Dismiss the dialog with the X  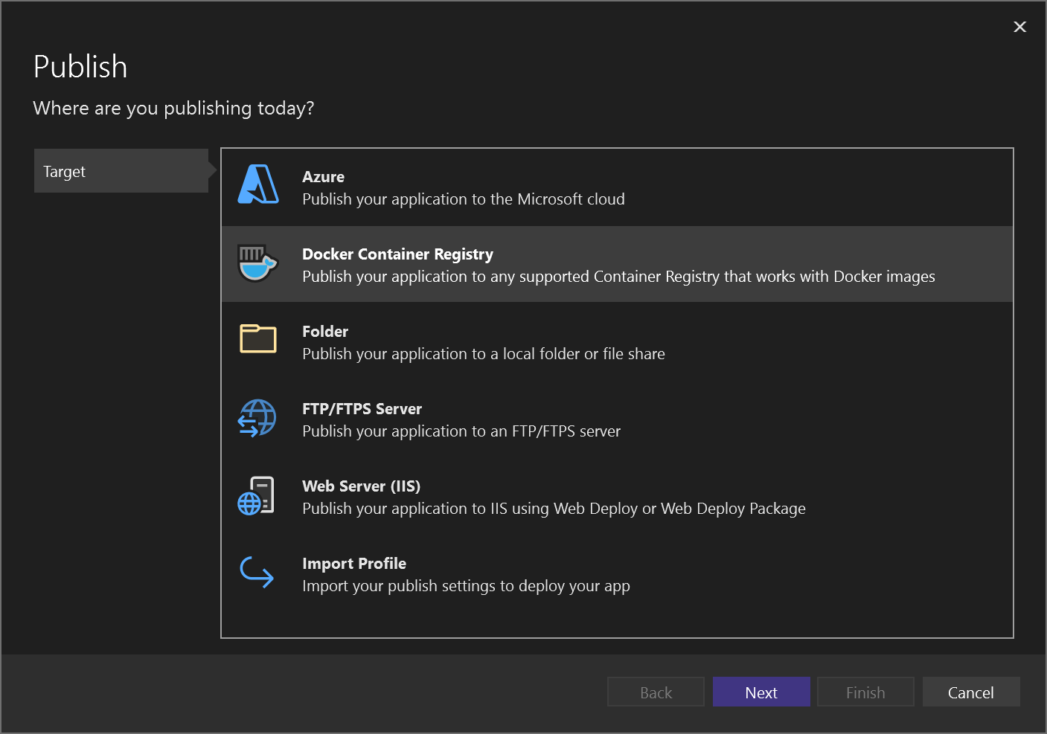(1019, 27)
